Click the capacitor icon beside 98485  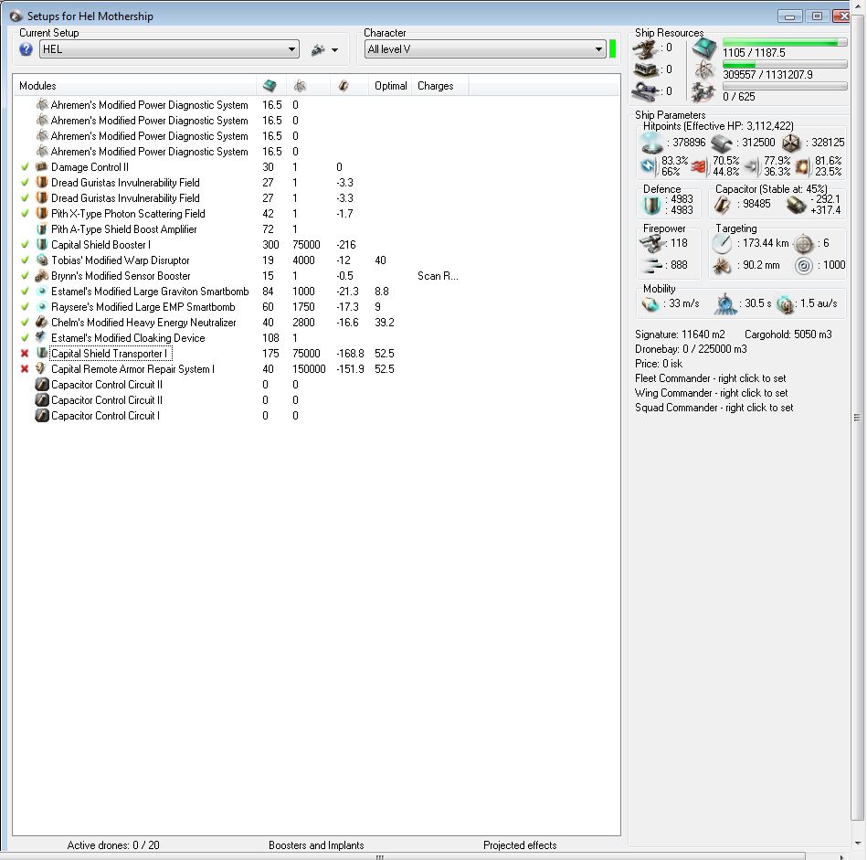pyautogui.click(x=723, y=206)
